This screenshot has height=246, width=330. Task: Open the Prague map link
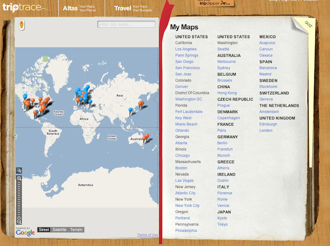coord(223,106)
